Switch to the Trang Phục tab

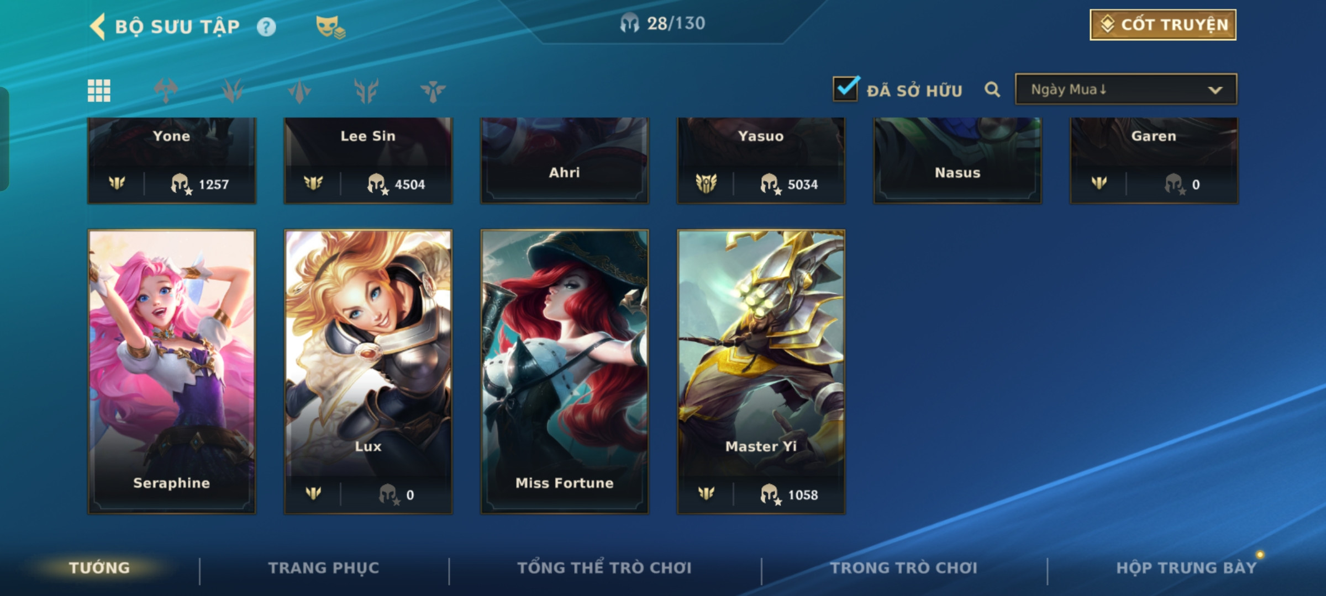click(324, 568)
